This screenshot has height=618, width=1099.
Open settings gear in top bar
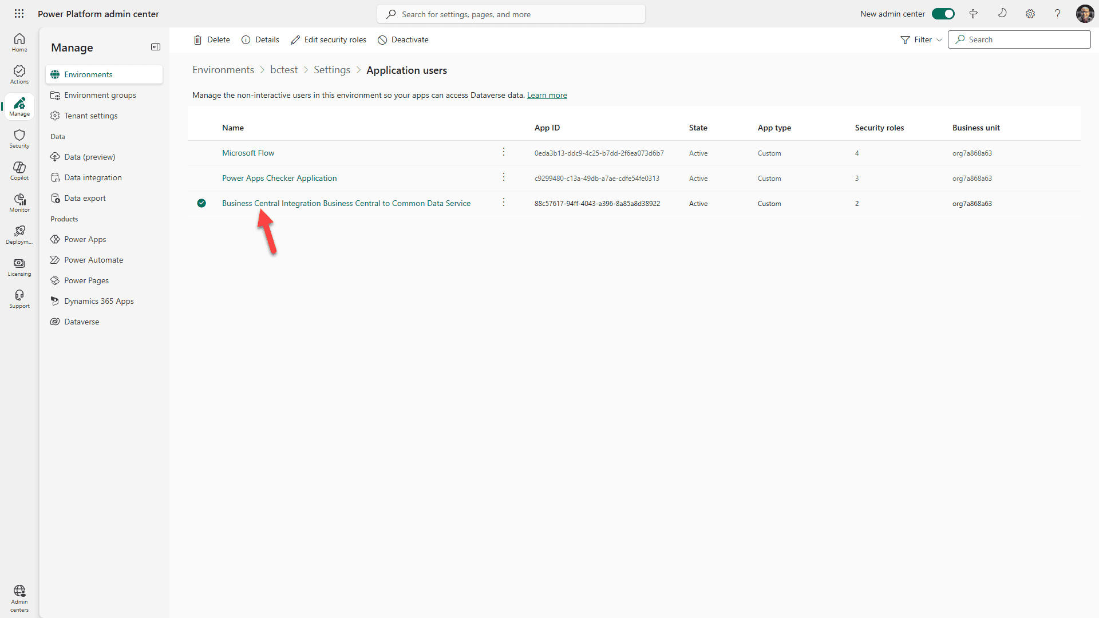(1030, 14)
